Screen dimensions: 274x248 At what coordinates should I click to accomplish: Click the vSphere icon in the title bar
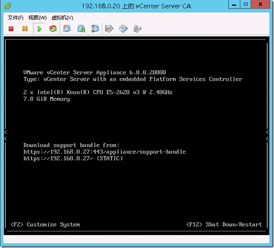[x=7, y=6]
